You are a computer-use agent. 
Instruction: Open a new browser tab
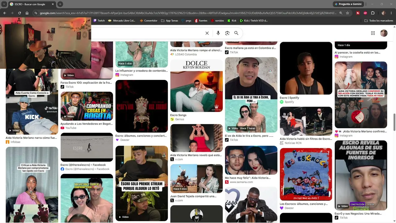click(60, 4)
